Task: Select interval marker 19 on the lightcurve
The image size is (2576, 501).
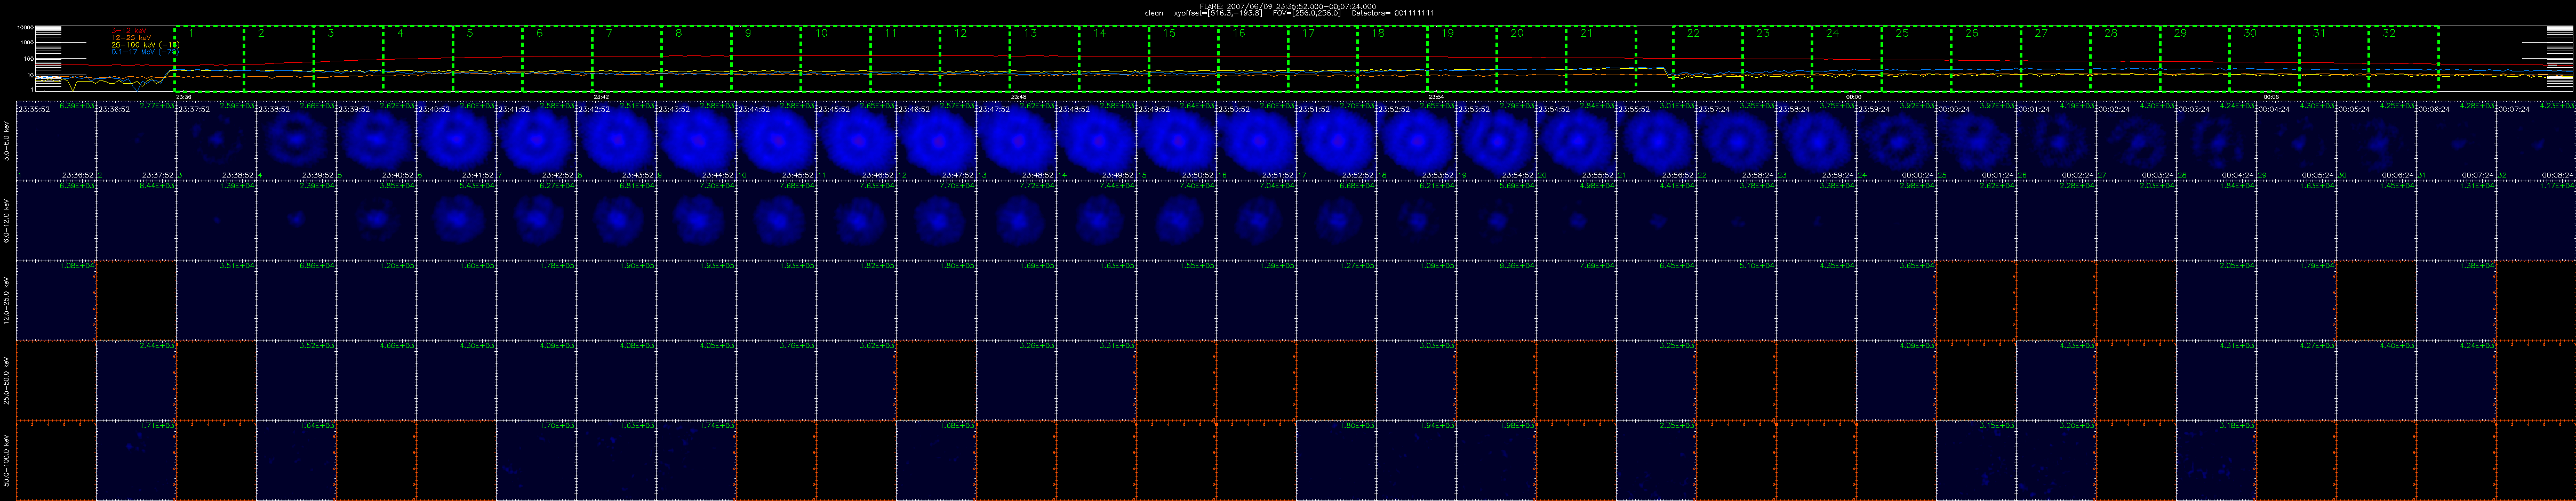Action: click(1448, 33)
